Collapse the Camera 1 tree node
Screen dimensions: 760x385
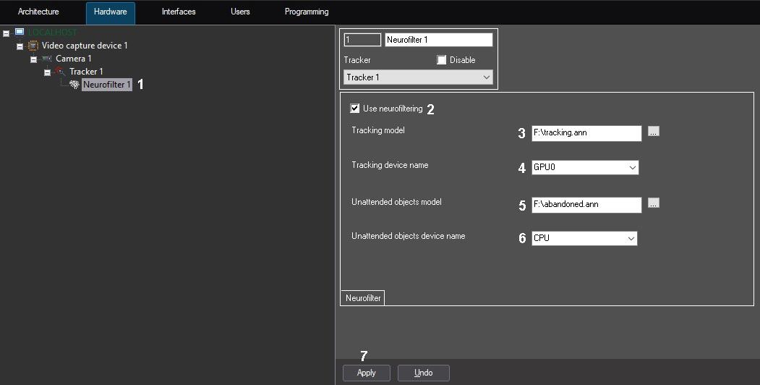pos(33,59)
